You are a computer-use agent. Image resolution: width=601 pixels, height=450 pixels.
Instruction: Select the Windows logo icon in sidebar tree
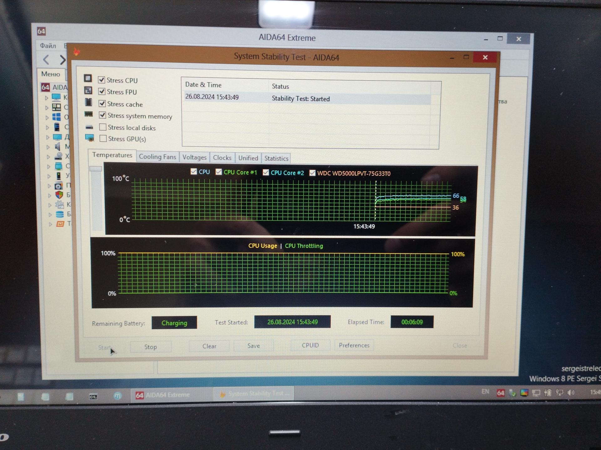click(56, 117)
